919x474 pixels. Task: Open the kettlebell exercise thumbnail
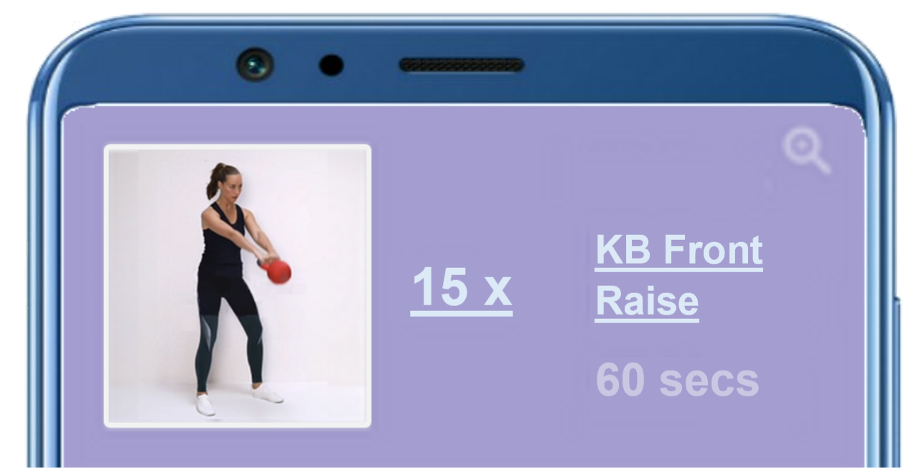238,286
